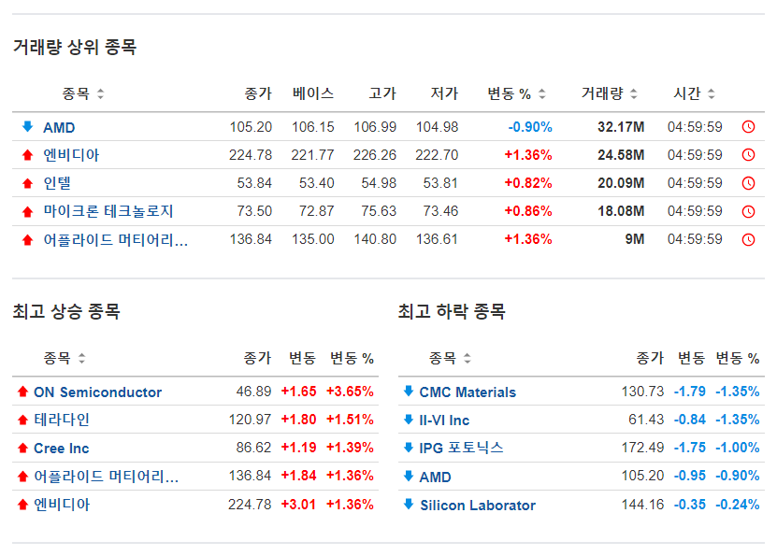The width and height of the screenshot is (777, 556).
Task: Click the +3.65% change value
Action: pos(350,392)
